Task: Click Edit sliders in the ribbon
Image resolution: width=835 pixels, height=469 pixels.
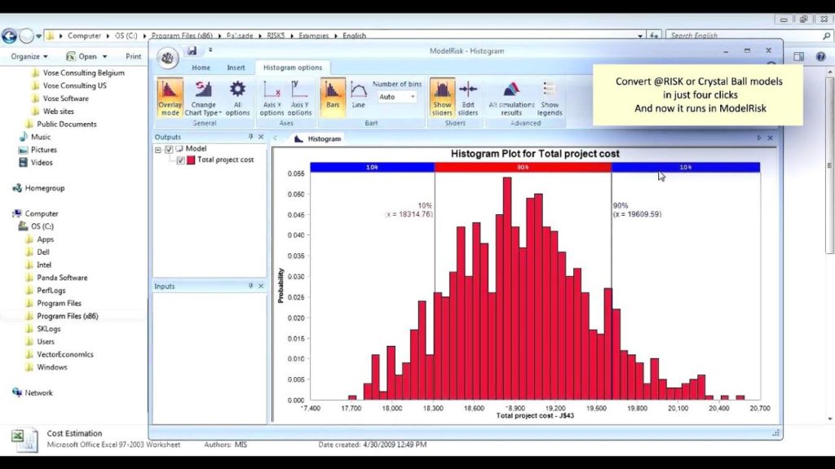Action: (x=469, y=96)
